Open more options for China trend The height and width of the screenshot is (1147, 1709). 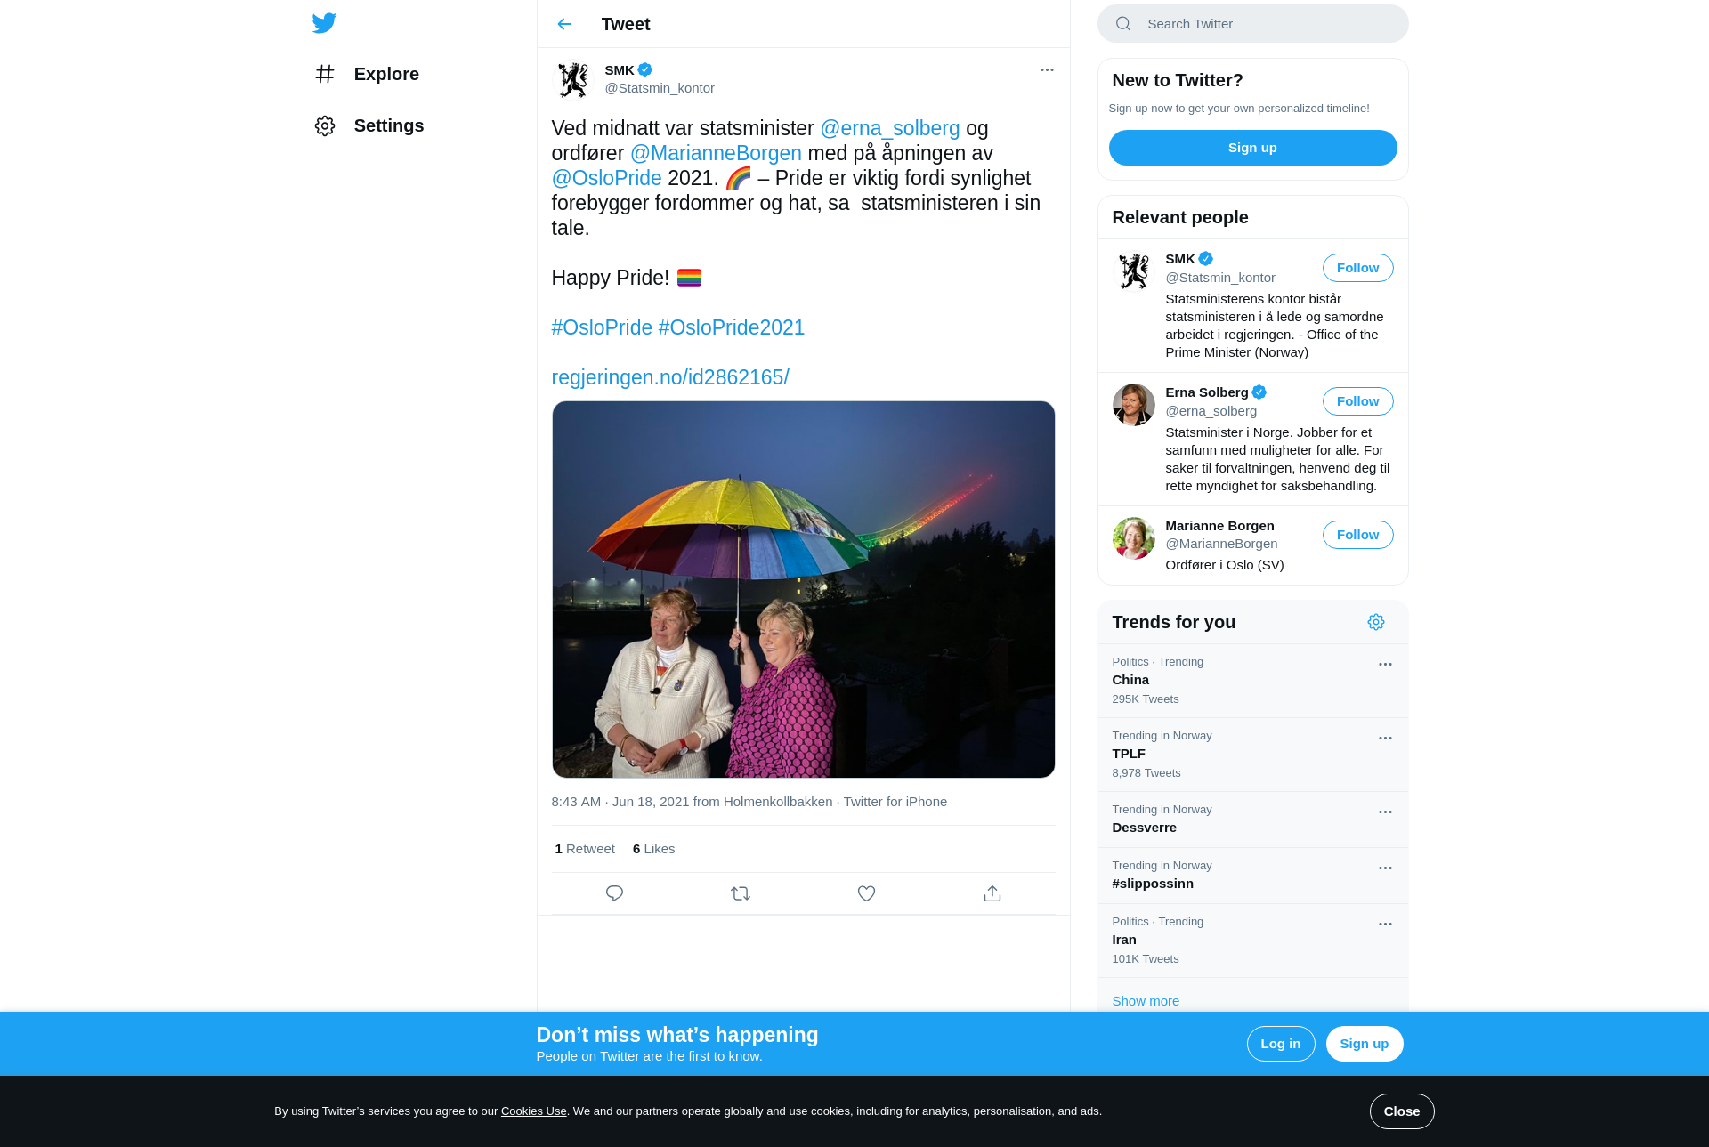tap(1385, 665)
